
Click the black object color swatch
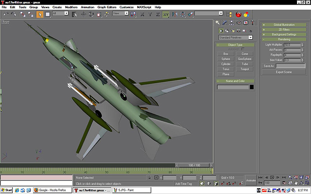point(252,87)
